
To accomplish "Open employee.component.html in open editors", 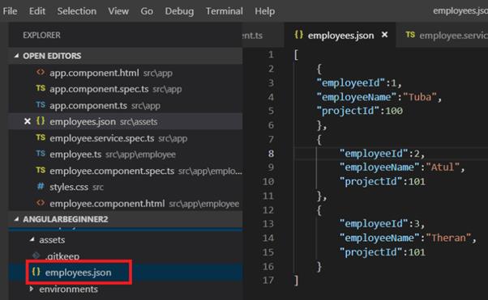I will tap(126, 204).
